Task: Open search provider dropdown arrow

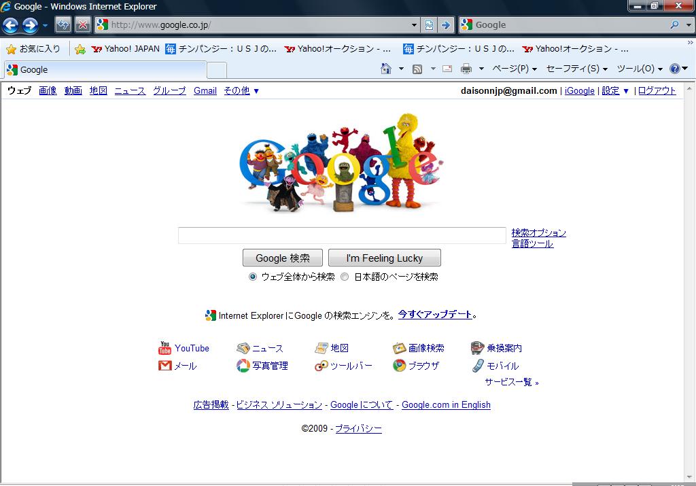Action: [x=689, y=25]
